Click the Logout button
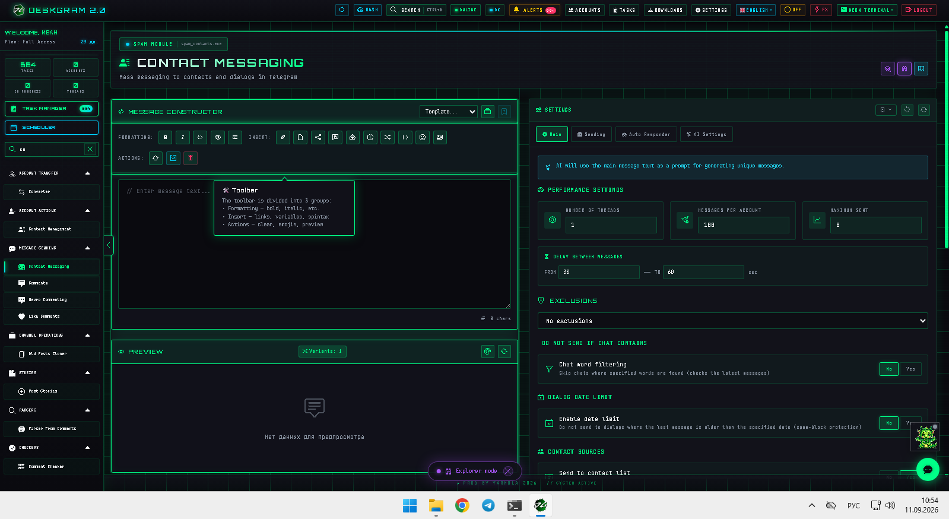Viewport: 949px width, 519px height. pyautogui.click(x=919, y=10)
